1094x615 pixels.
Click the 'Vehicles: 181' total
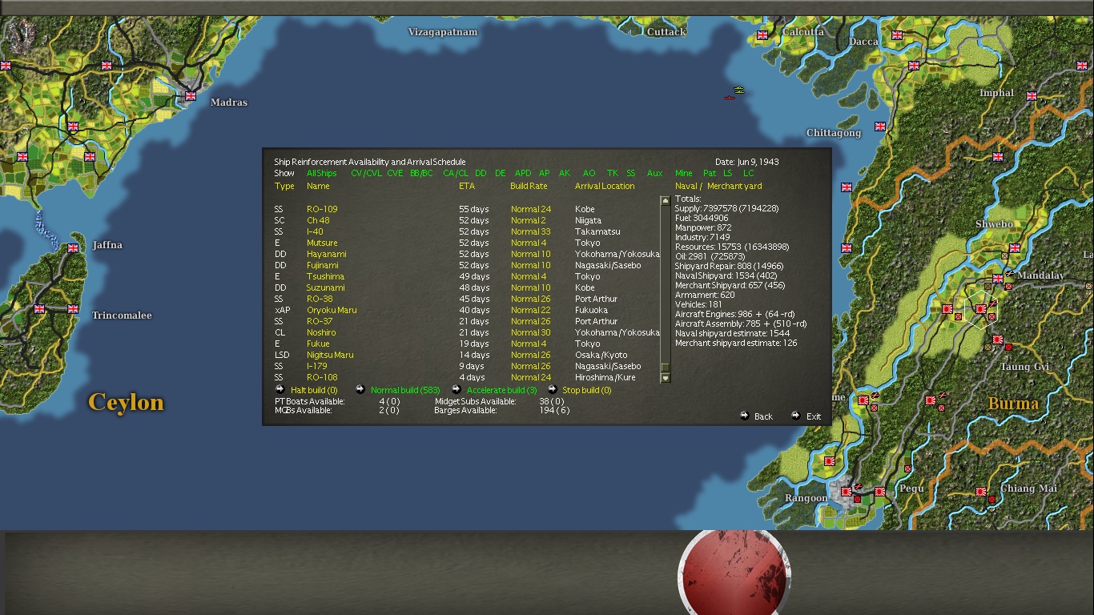[698, 304]
